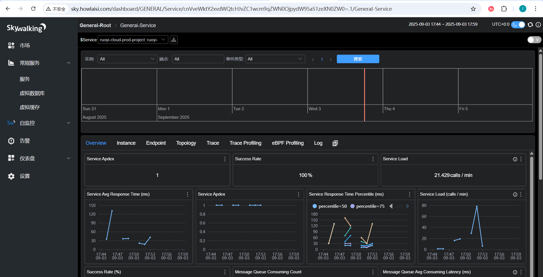Open the 事件类型 dropdown
Image resolution: width=543 pixels, height=277 pixels.
(275, 59)
